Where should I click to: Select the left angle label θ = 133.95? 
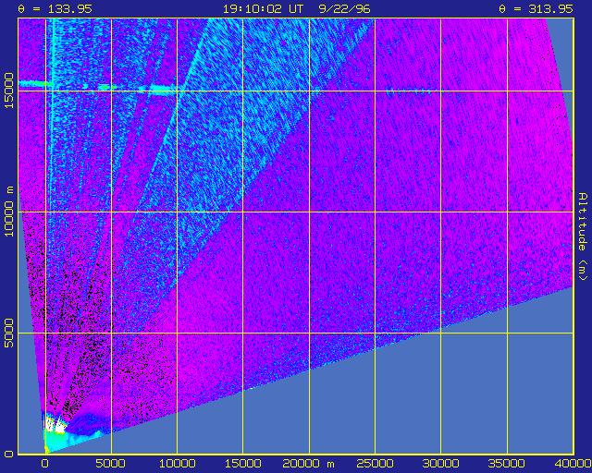coord(55,8)
